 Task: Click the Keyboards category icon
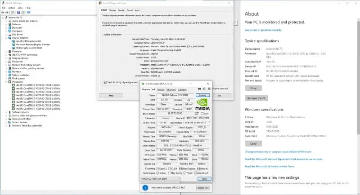click(9, 62)
